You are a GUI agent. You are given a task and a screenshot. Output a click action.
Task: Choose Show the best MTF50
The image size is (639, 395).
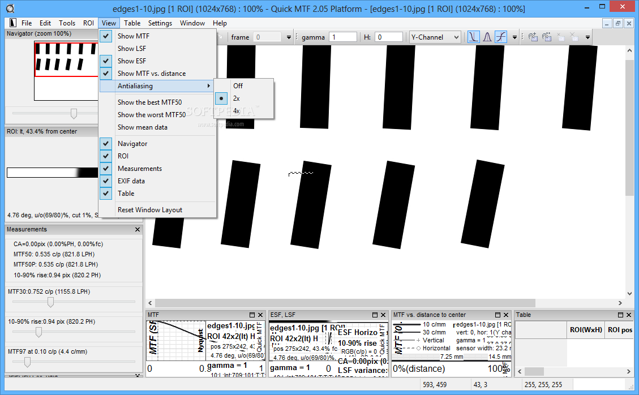point(158,102)
